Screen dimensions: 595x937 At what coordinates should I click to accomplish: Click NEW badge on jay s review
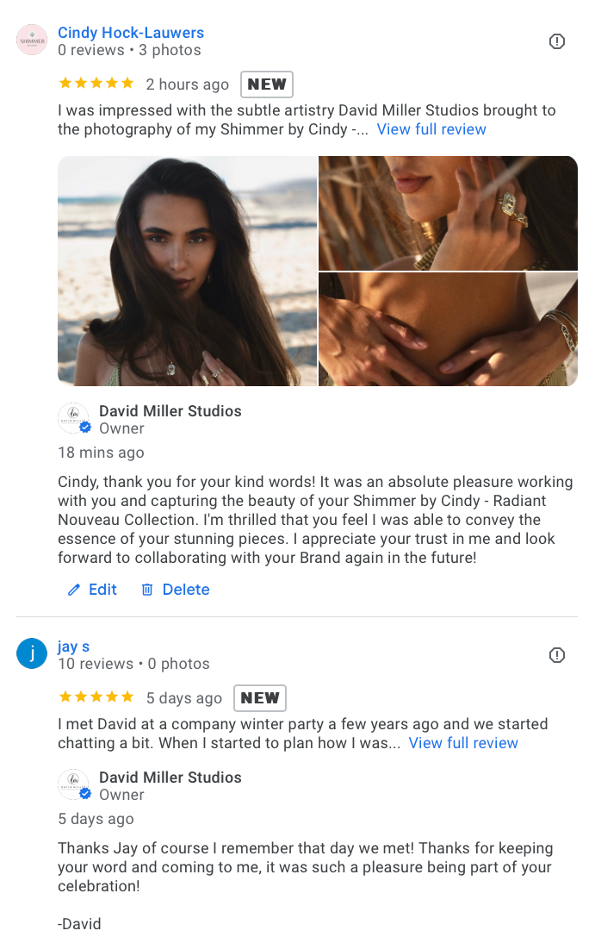259,698
